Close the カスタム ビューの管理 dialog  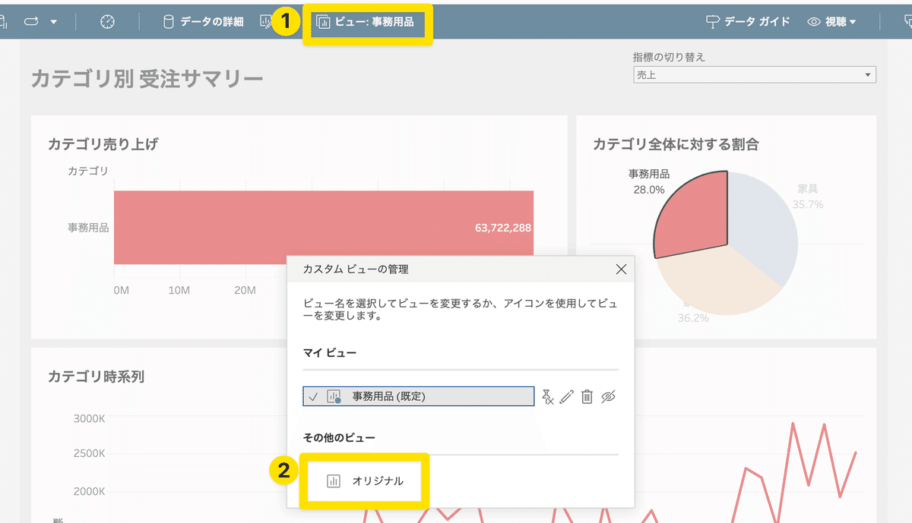click(x=621, y=269)
